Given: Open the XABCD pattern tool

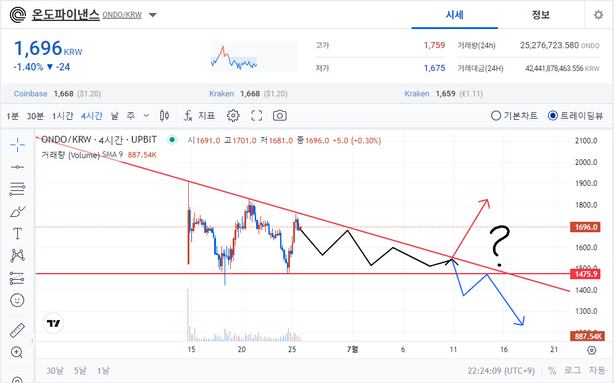Looking at the screenshot, I should [x=17, y=256].
